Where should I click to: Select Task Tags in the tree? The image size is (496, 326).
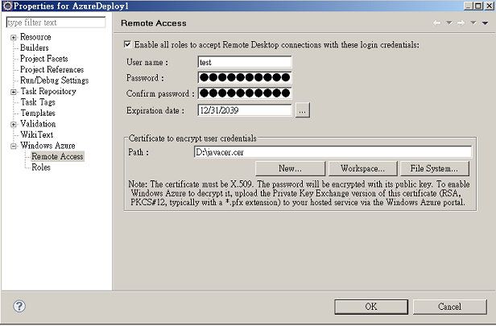click(x=38, y=102)
